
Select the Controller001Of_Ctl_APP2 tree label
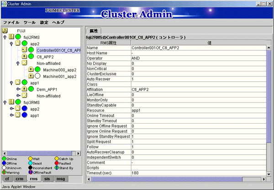58,50
